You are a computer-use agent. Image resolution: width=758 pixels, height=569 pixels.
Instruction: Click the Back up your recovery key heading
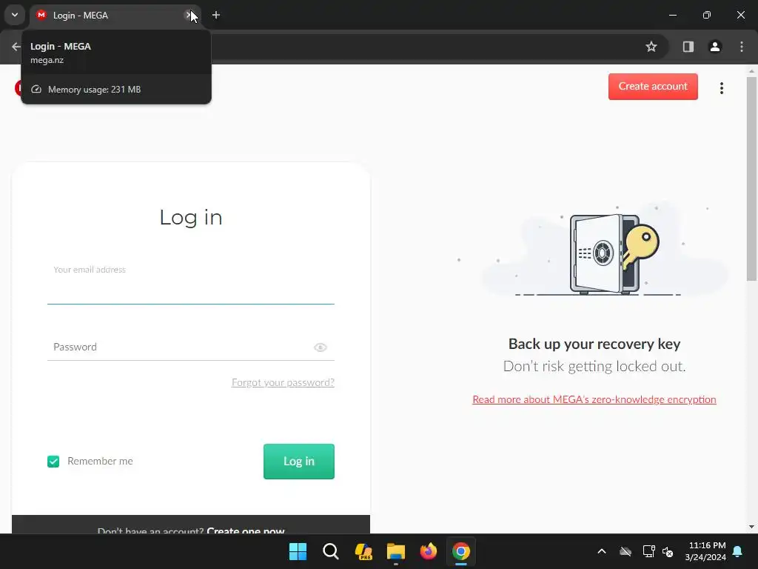coord(594,344)
